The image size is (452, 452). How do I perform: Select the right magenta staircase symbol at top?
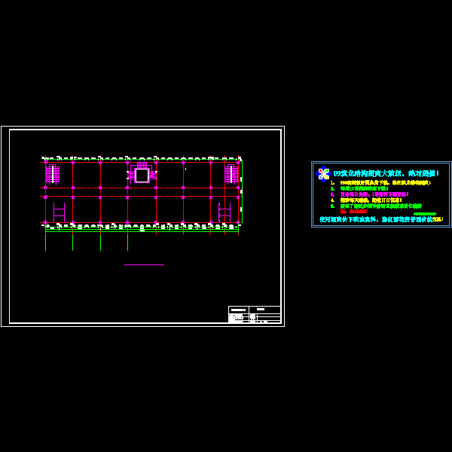pyautogui.click(x=231, y=174)
